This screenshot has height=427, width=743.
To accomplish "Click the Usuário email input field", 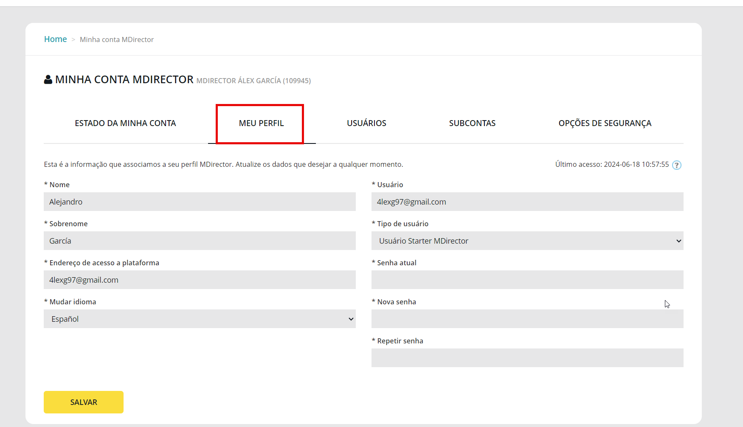I will click(527, 202).
